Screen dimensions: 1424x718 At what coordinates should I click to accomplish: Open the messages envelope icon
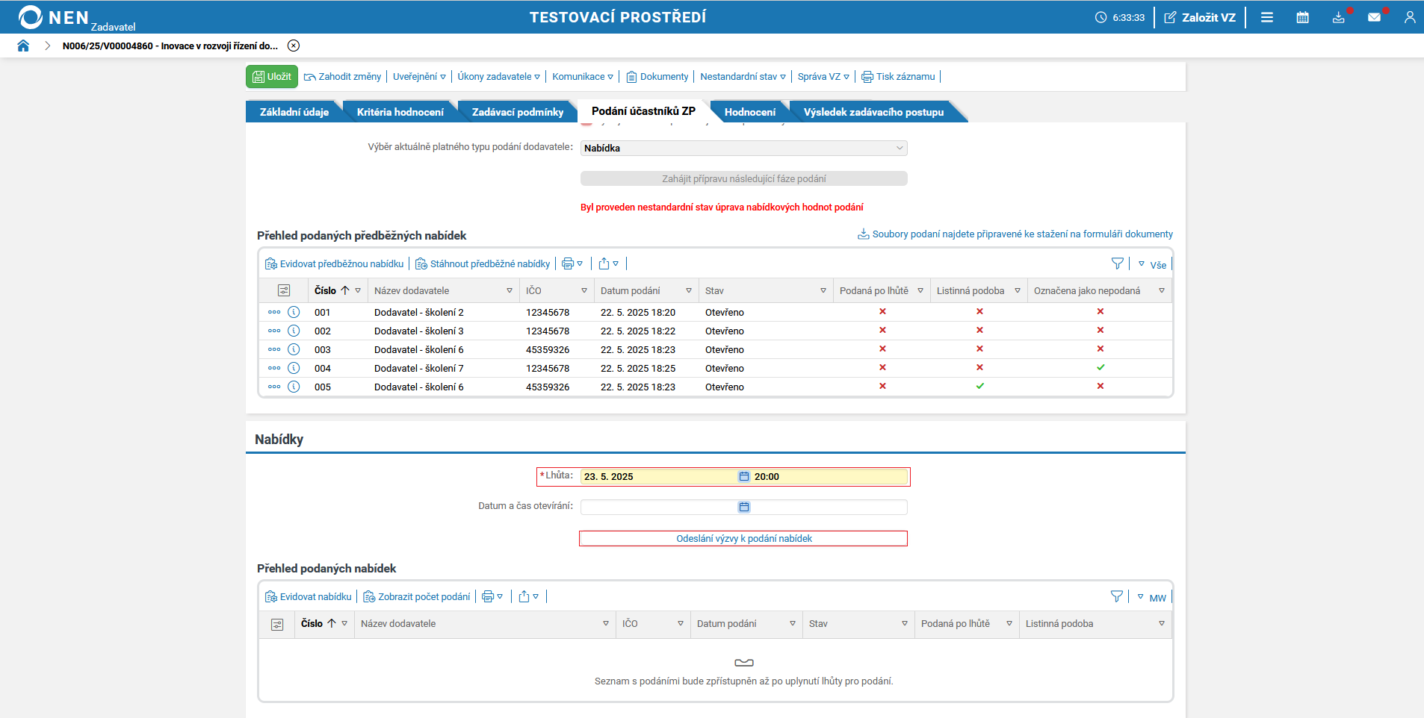[1374, 17]
